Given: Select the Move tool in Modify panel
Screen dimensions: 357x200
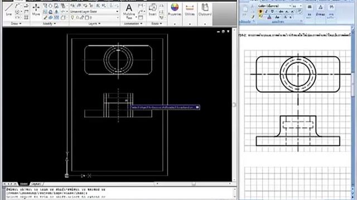Looking at the screenshot, I should [36, 9].
